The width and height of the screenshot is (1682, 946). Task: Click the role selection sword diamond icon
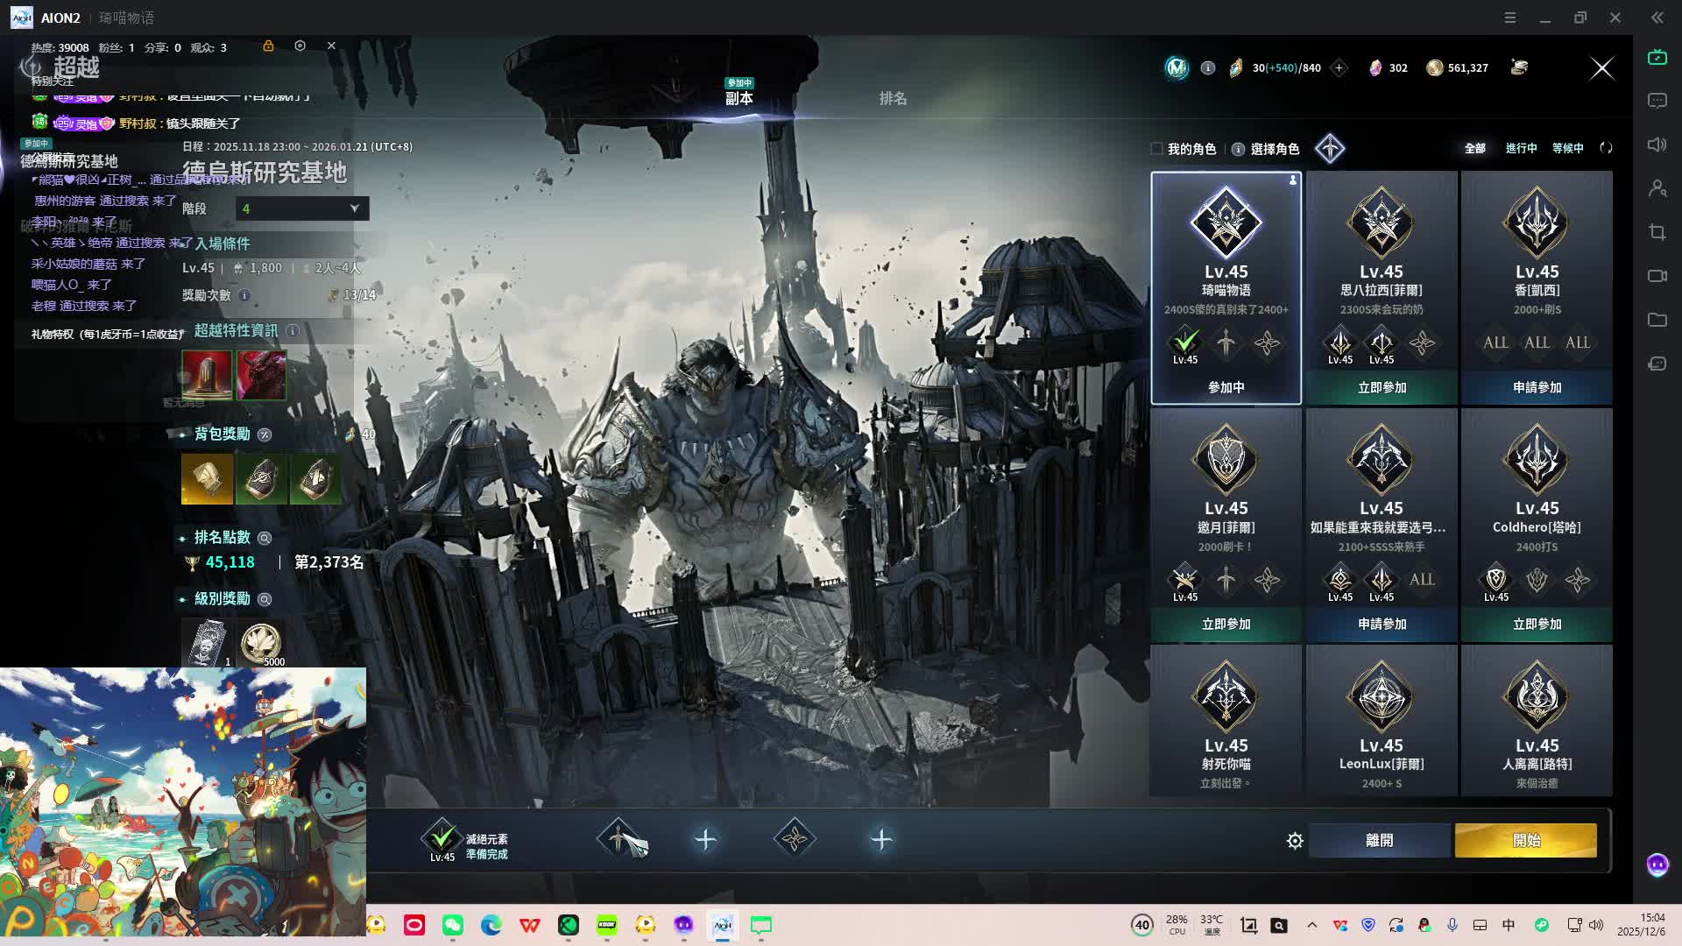tap(1330, 148)
